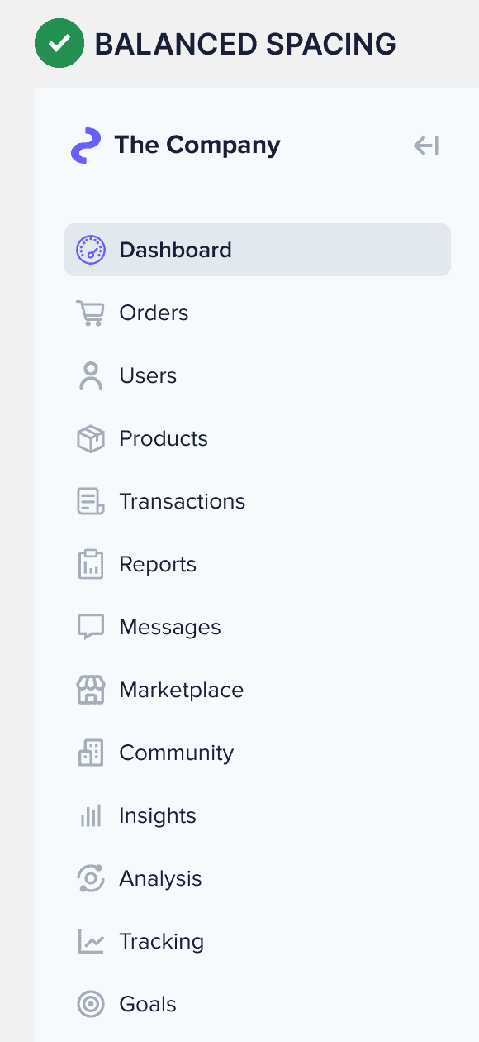Click the Products box icon
The height and width of the screenshot is (1042, 479).
pos(91,438)
